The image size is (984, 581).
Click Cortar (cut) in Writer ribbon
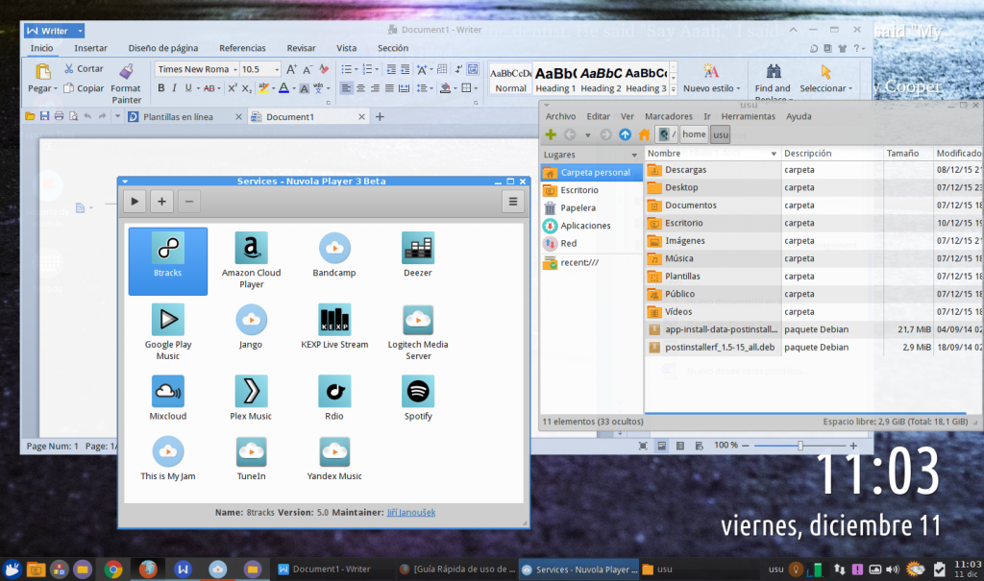85,68
